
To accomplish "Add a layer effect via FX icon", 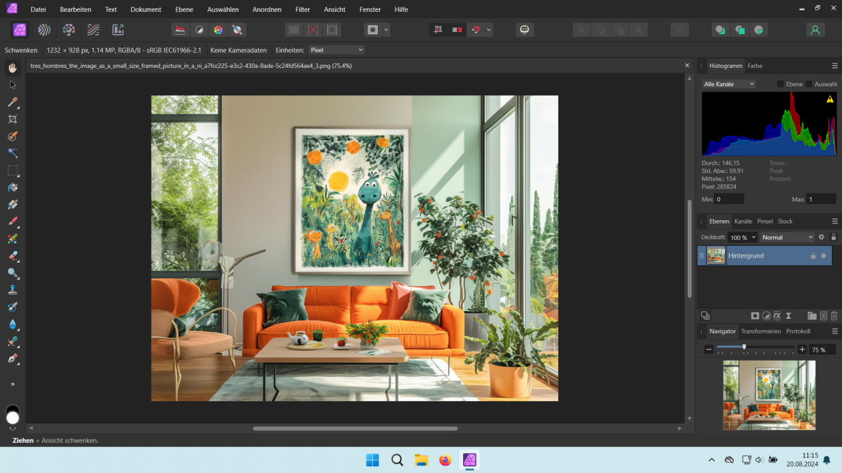I will (777, 316).
